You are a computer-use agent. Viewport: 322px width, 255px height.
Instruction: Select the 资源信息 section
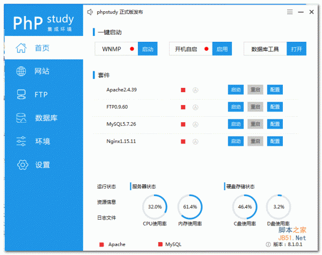point(106,202)
